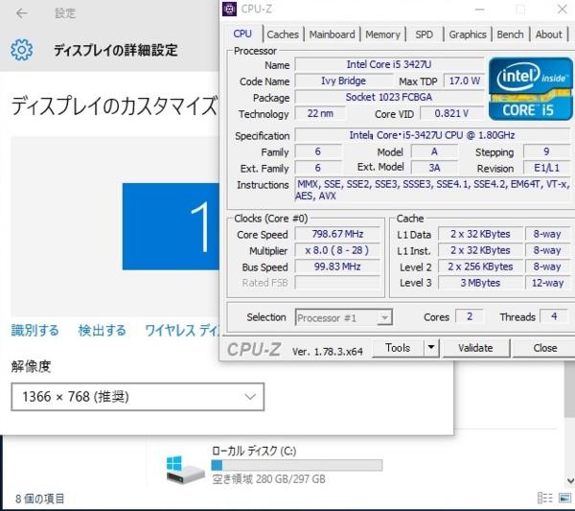Click the 検出する link

102,330
